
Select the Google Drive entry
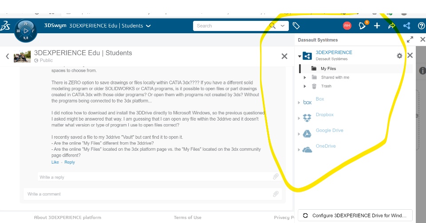pos(329,130)
